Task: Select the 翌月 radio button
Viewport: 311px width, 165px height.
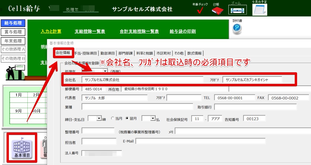Action: (x=127, y=118)
